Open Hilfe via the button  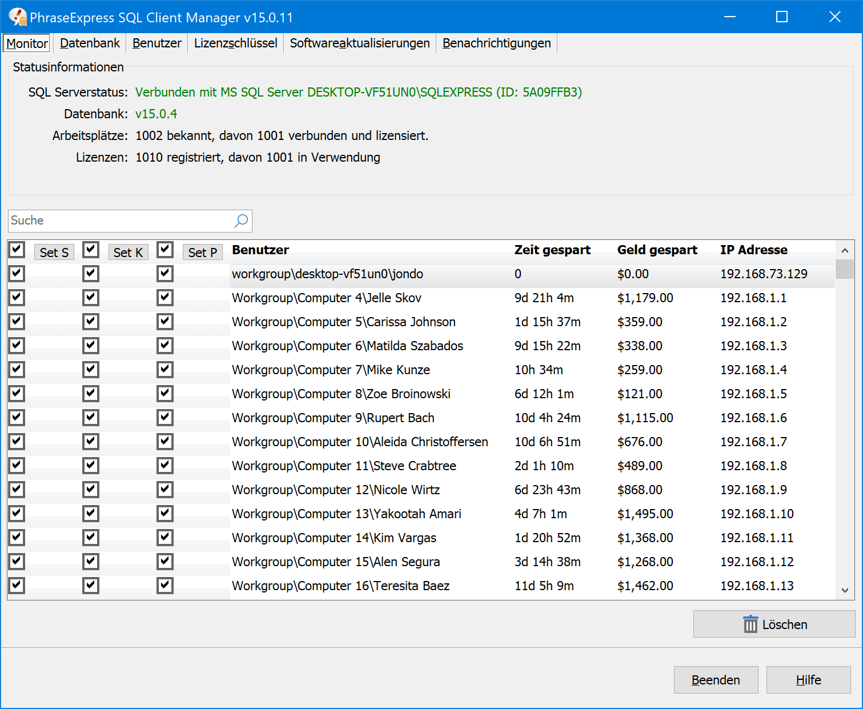click(809, 680)
